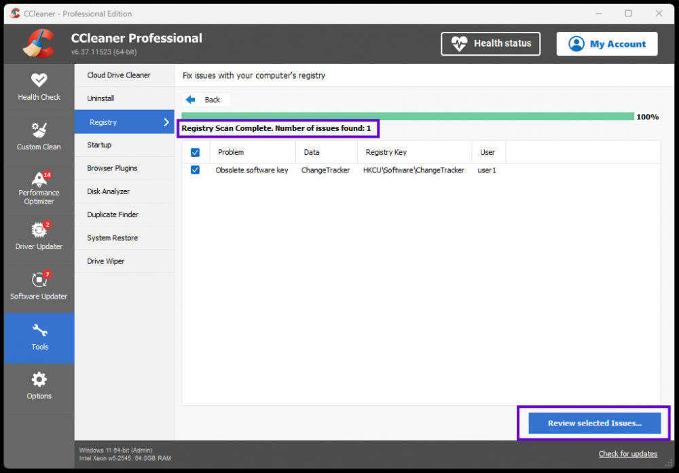679x473 pixels.
Task: Follow the Check for updates link
Action: (628, 453)
